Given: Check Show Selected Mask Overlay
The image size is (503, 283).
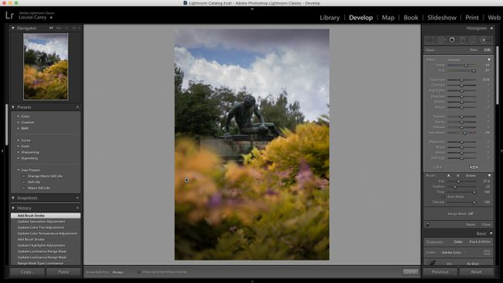Looking at the screenshot, I should pyautogui.click(x=139, y=271).
